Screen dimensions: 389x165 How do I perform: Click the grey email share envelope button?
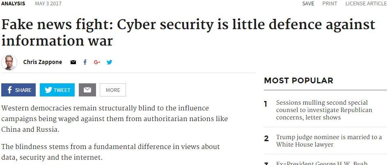87,90
